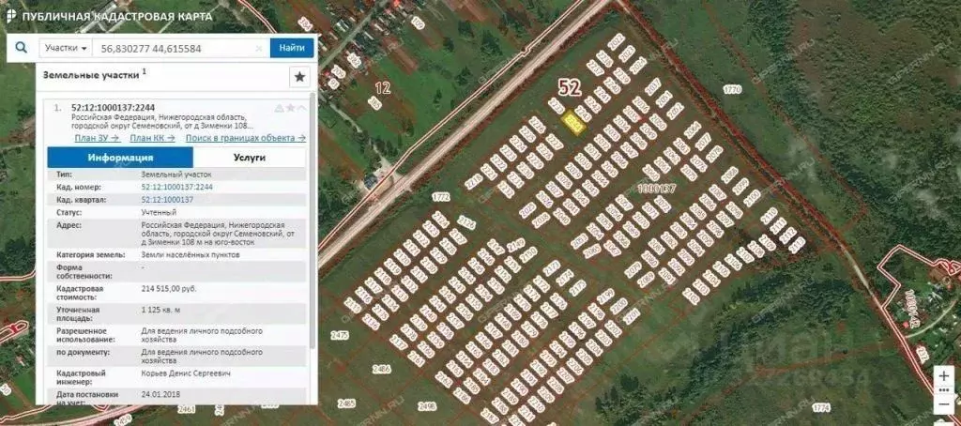Click the Найти button
The image size is (961, 426).
(292, 48)
